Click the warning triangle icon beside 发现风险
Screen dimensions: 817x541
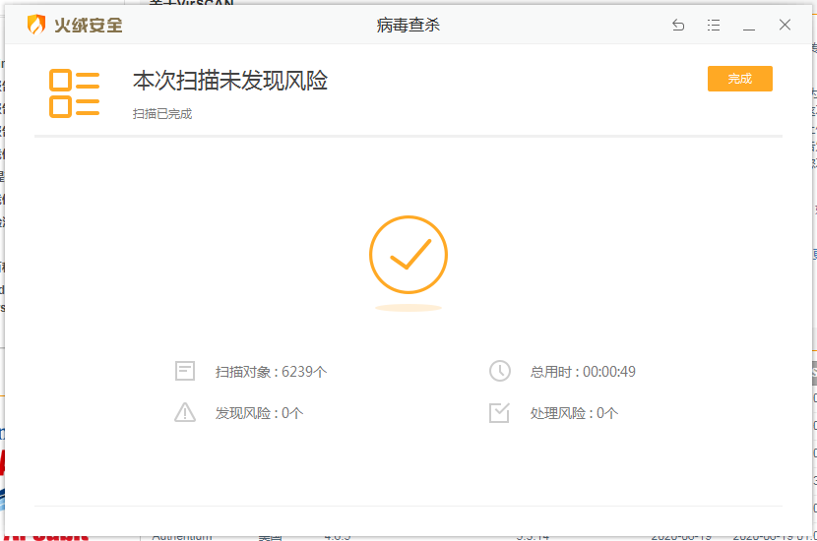tap(185, 412)
